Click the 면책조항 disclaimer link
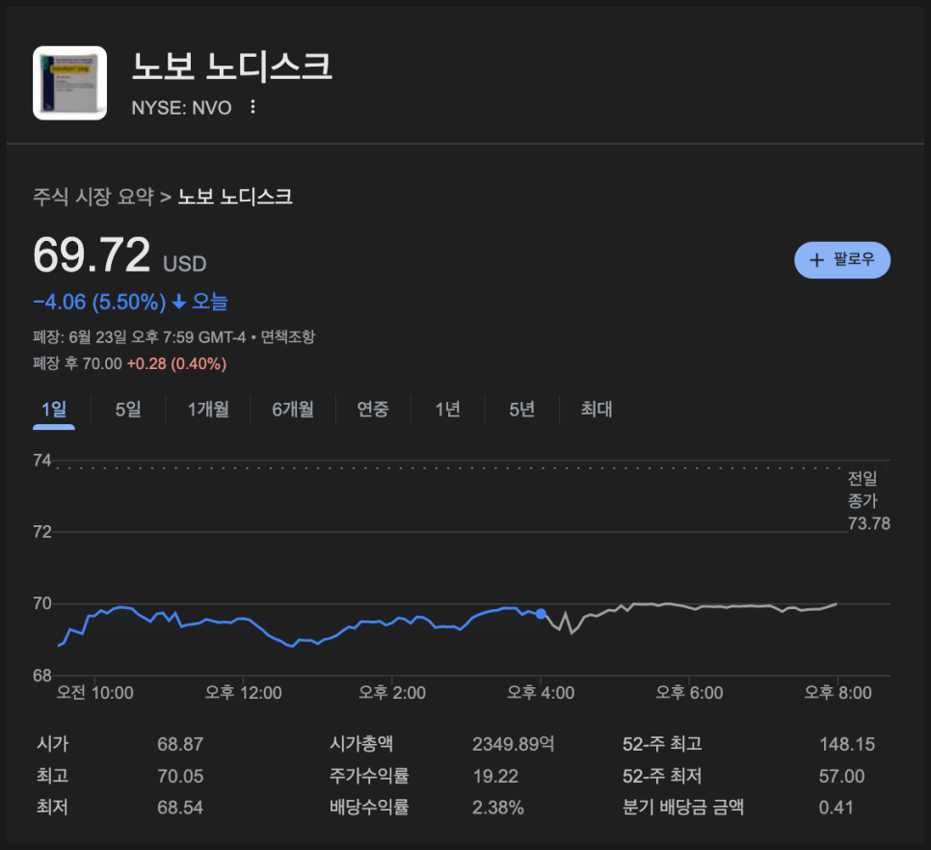The width and height of the screenshot is (931, 850). [x=288, y=337]
